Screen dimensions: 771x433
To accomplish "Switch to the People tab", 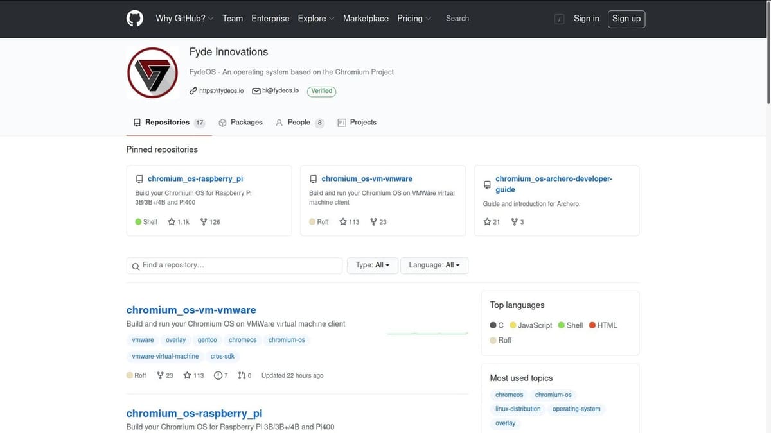I will point(299,122).
